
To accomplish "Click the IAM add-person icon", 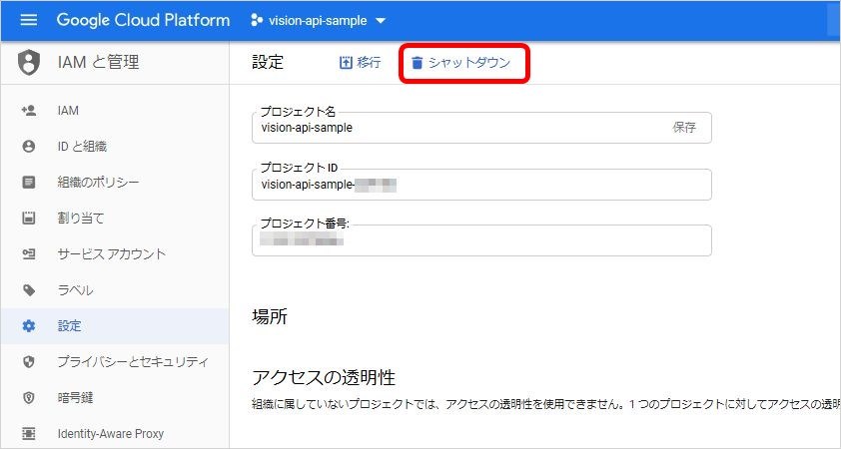I will point(28,111).
